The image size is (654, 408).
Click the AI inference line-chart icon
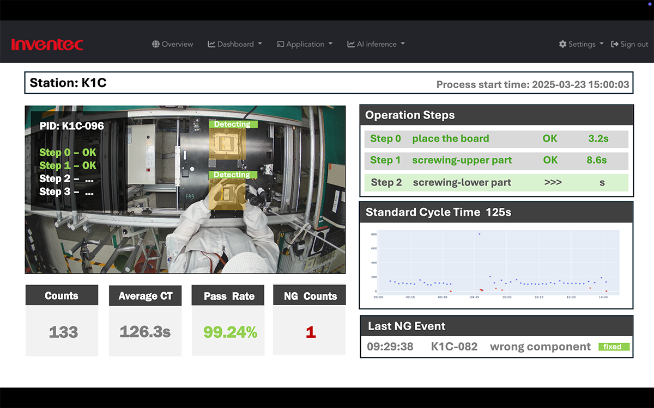click(x=351, y=44)
